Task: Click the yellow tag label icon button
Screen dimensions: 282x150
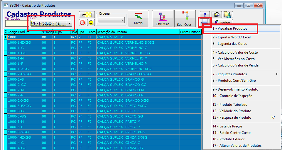Action: click(x=87, y=15)
